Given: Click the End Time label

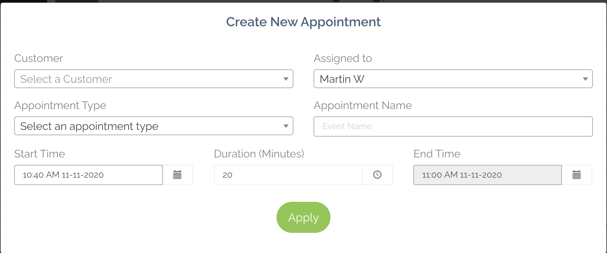Looking at the screenshot, I should click(437, 154).
